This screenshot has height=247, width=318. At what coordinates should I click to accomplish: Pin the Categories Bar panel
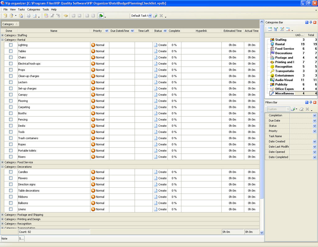(x=311, y=22)
